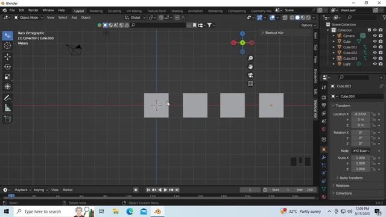Open the Output properties tab icon

pyautogui.click(x=324, y=105)
